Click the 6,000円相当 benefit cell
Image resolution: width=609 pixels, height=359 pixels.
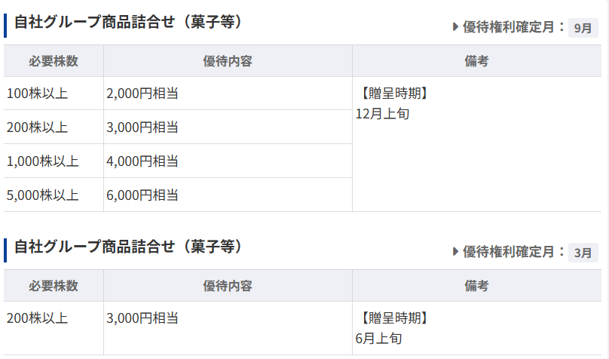142,195
